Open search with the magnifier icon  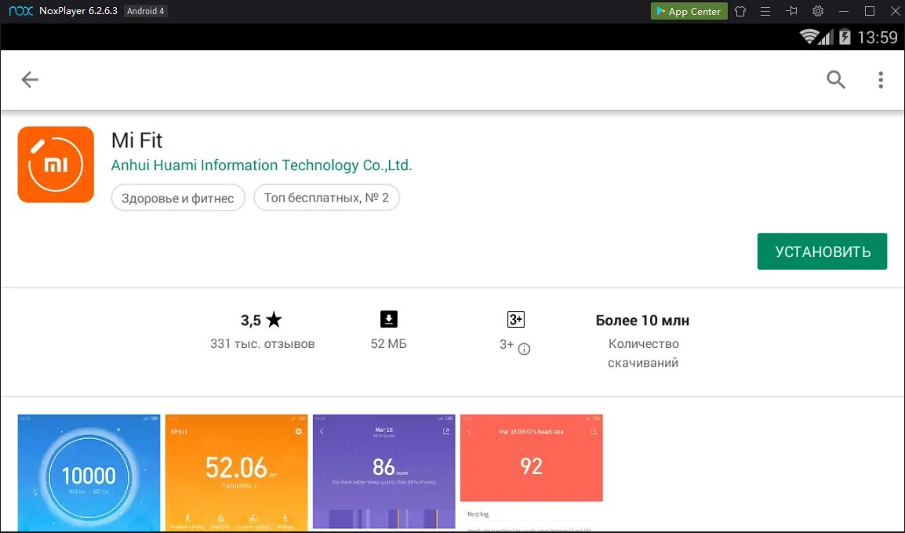click(835, 80)
